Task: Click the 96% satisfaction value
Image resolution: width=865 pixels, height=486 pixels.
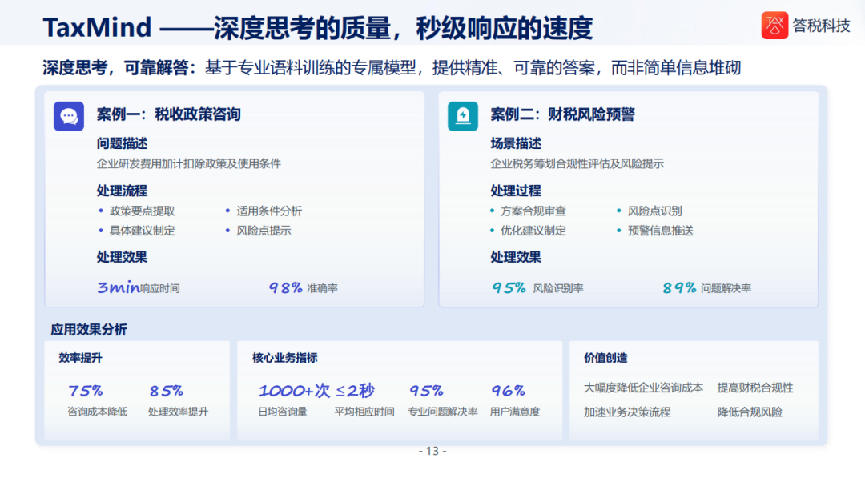Action: 508,391
